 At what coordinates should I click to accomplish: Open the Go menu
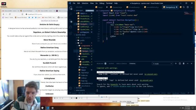[96, 3]
